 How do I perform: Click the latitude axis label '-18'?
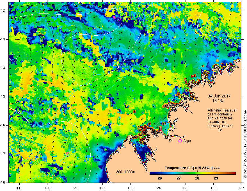pyautogui.click(x=3, y=183)
